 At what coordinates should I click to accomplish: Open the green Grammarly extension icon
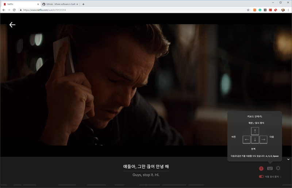tap(260, 10)
